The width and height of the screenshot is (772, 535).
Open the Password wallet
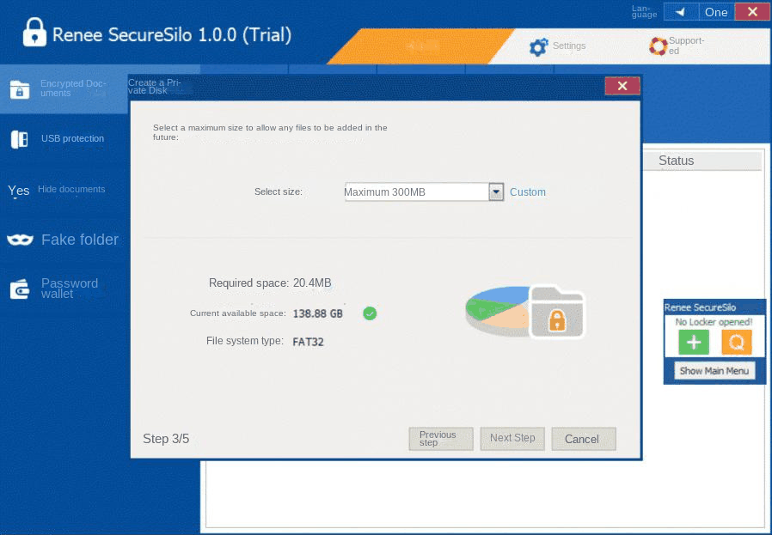pos(64,289)
